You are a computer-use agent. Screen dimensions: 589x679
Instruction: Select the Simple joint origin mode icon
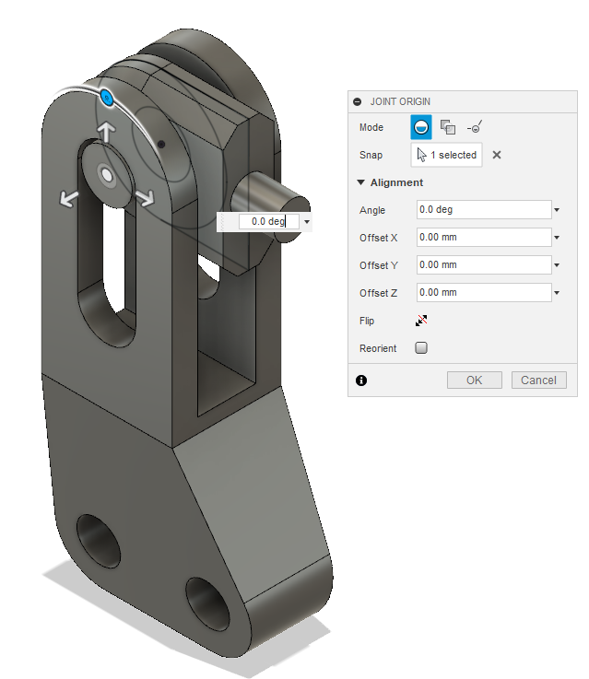421,127
